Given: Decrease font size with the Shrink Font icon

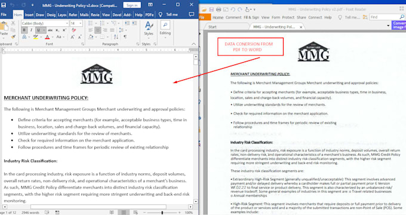Looking at the screenshot, I should 80,37.
